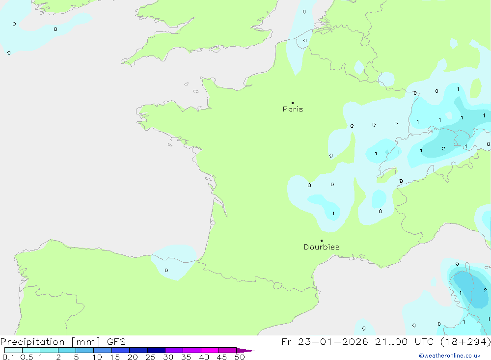Pick the 40–45 mm legend swatch
This screenshot has height=360, width=491.
coord(210,350)
